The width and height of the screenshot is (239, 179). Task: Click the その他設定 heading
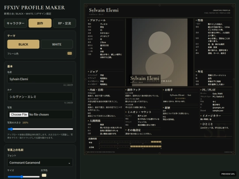point(134,130)
